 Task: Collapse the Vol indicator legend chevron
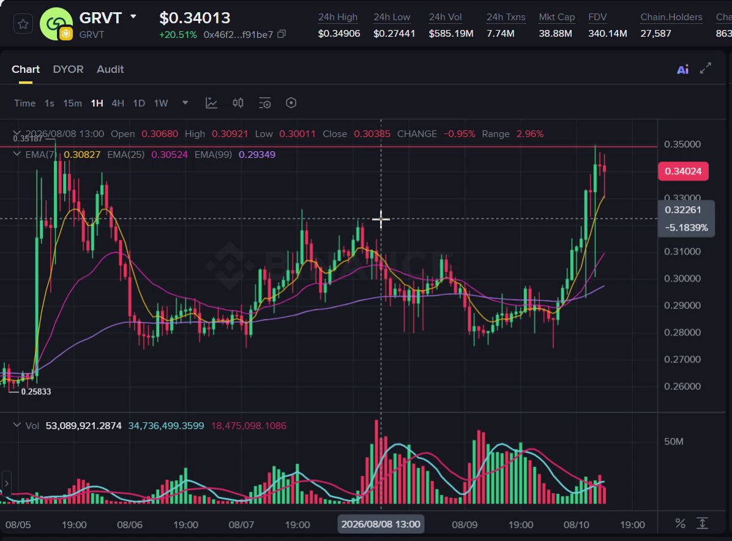pos(17,425)
